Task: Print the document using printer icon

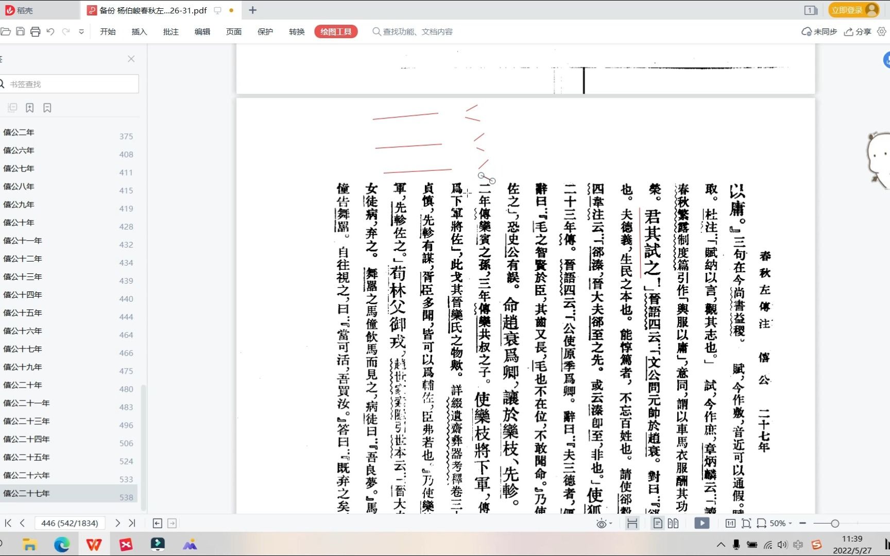Action: [36, 32]
